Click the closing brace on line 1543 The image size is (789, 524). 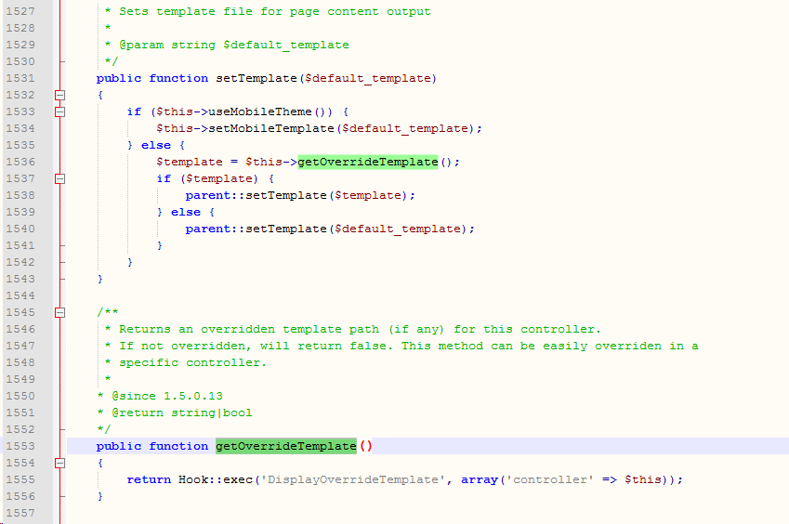[100, 279]
